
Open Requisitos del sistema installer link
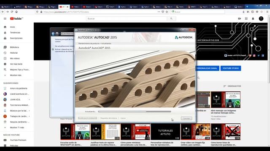point(109,118)
